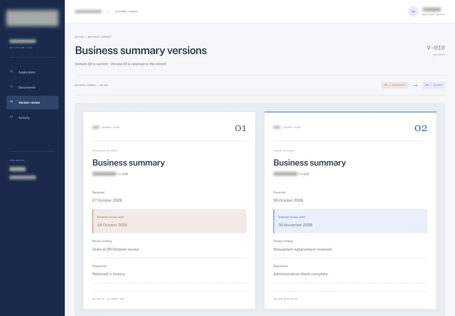Click the "Your adviser" sidebar label
This screenshot has width=455, height=316.
pos(17,161)
